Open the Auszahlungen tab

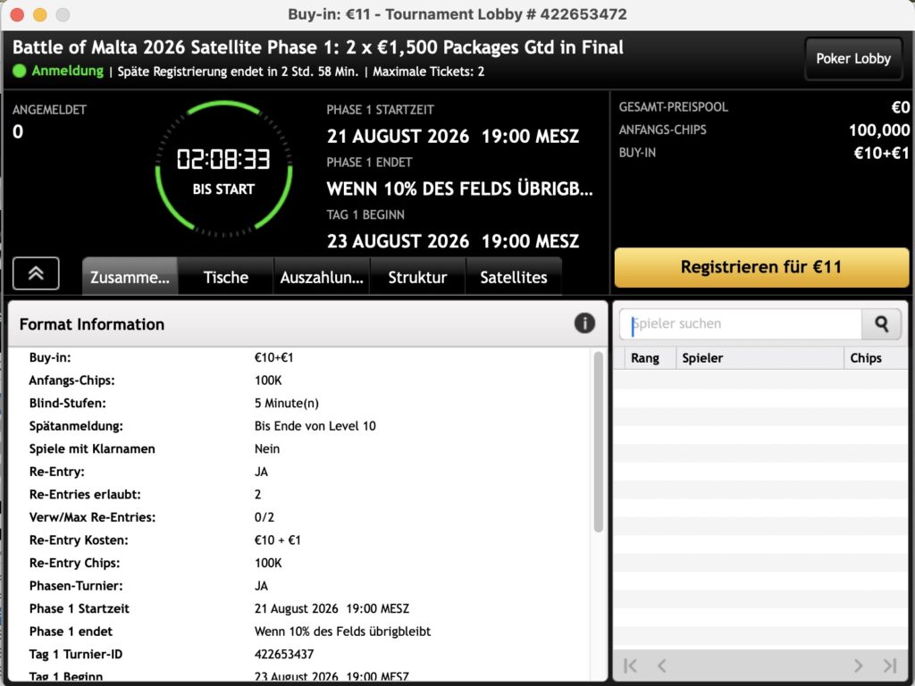tap(322, 277)
